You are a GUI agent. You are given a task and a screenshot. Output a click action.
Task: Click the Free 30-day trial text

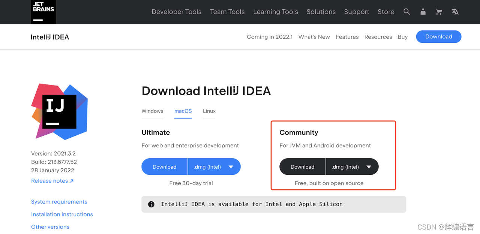(x=191, y=183)
